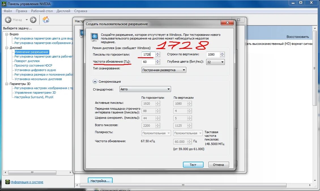
Task: Click Назад label in toolbar
Action: (x=17, y=20)
